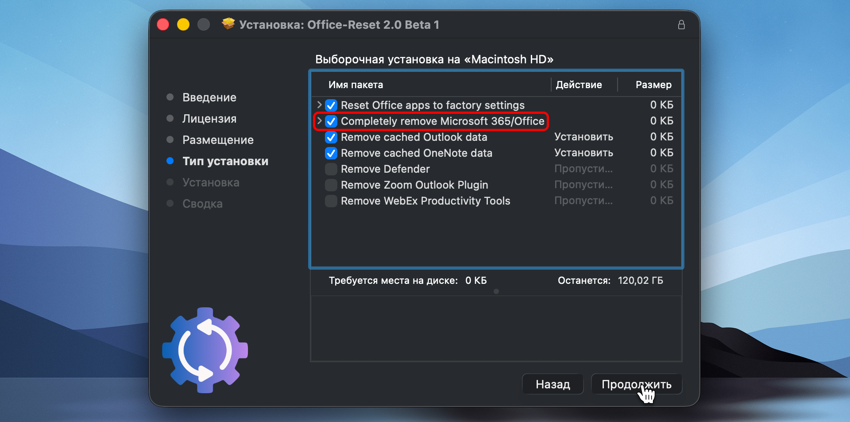Click the Размер column header
Image resolution: width=850 pixels, height=422 pixels.
click(653, 85)
